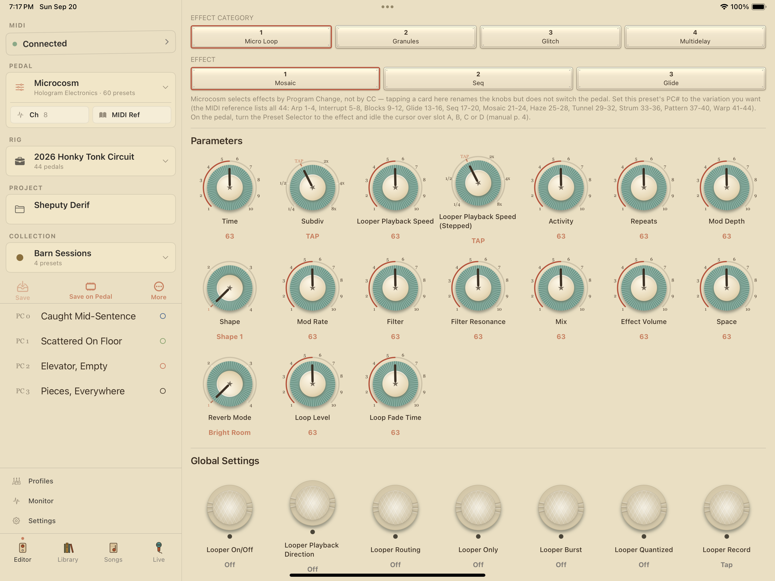Click the Time knob
Viewport: 775px width, 581px height.
pos(230,188)
